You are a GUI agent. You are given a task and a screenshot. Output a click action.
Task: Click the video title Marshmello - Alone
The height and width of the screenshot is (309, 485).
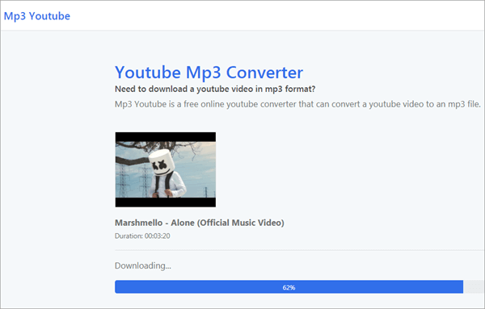[200, 223]
